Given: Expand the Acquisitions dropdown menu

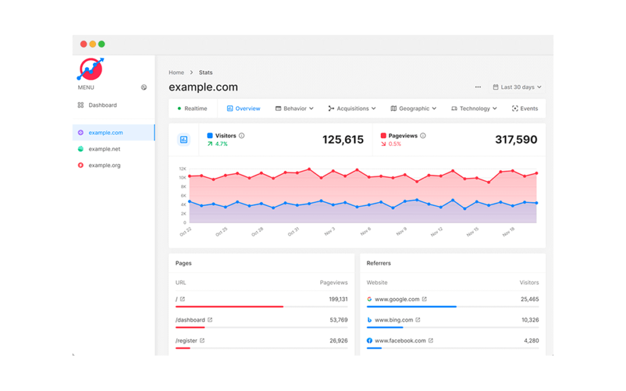Looking at the screenshot, I should (x=352, y=109).
